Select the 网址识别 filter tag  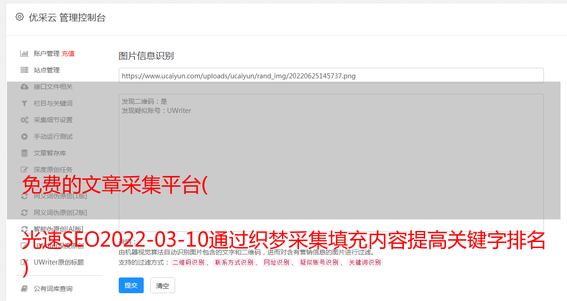point(276,263)
